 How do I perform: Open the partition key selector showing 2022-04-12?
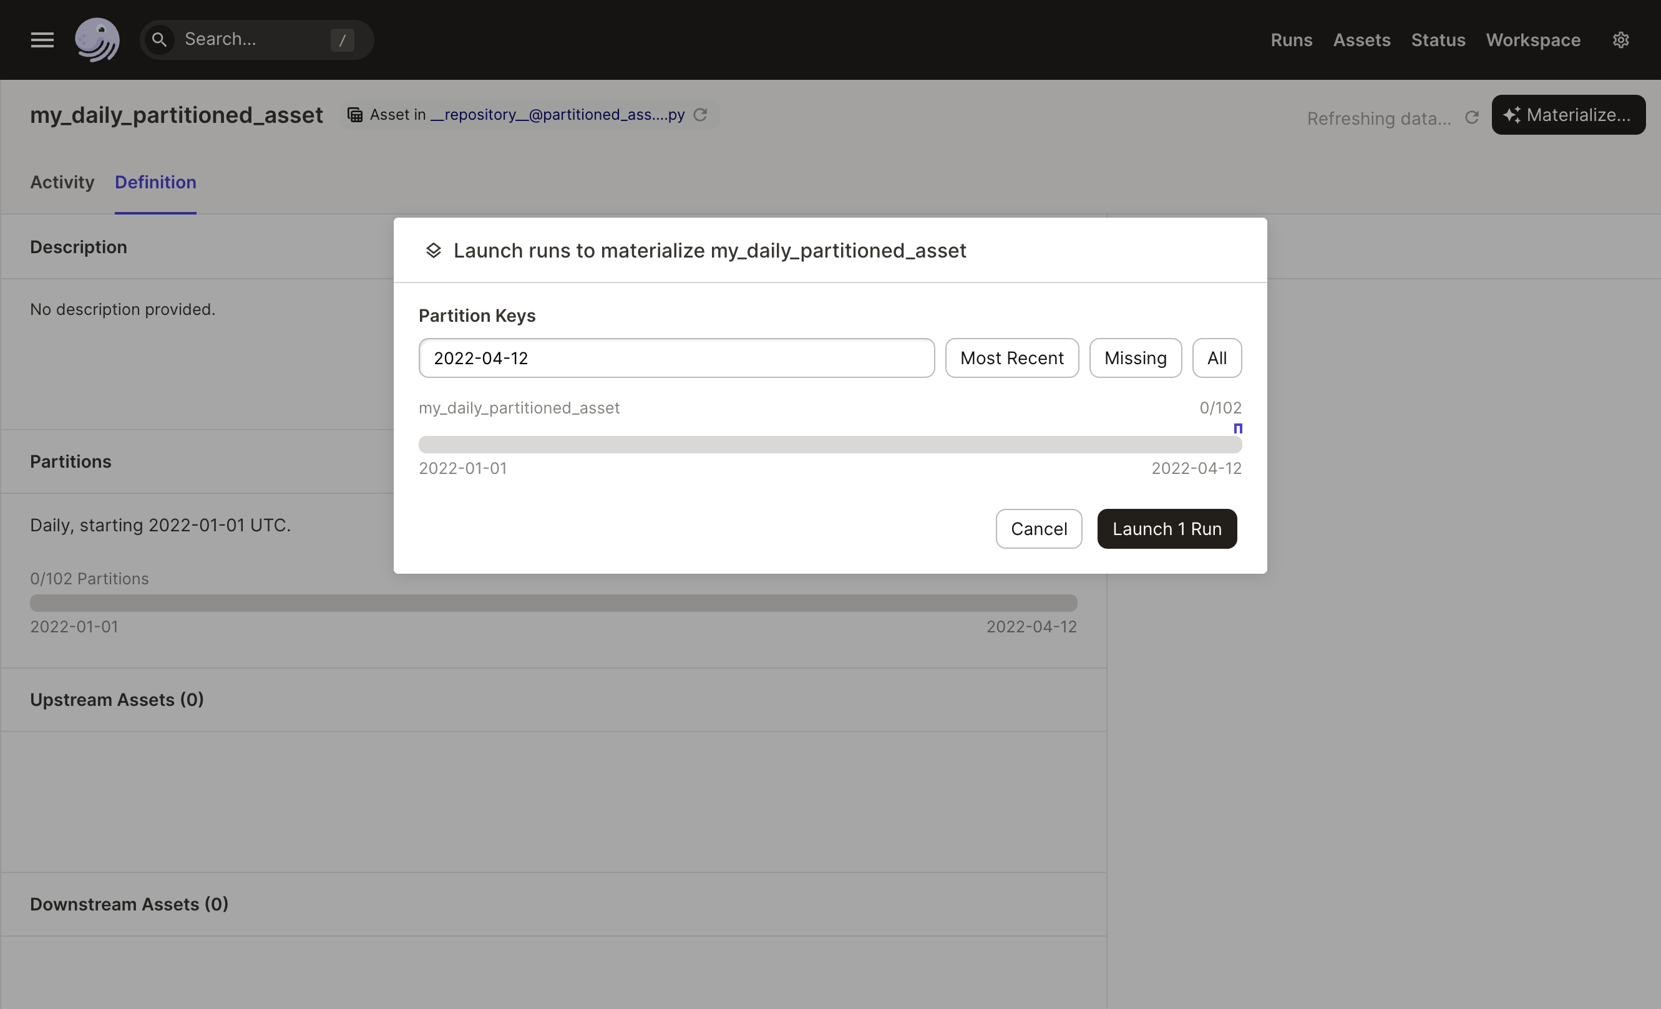tap(676, 358)
